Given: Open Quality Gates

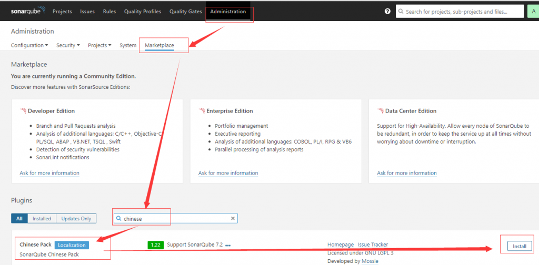Looking at the screenshot, I should 186,12.
